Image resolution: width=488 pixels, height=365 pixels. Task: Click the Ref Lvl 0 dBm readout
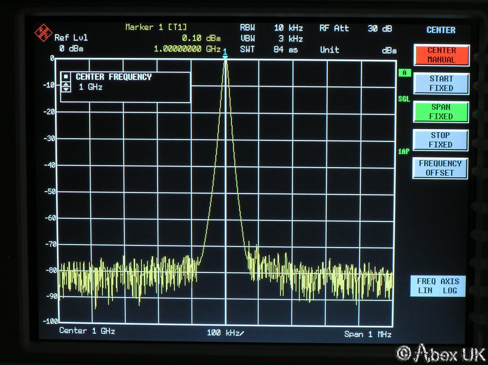click(71, 43)
